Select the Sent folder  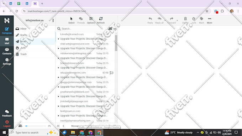point(35,41)
